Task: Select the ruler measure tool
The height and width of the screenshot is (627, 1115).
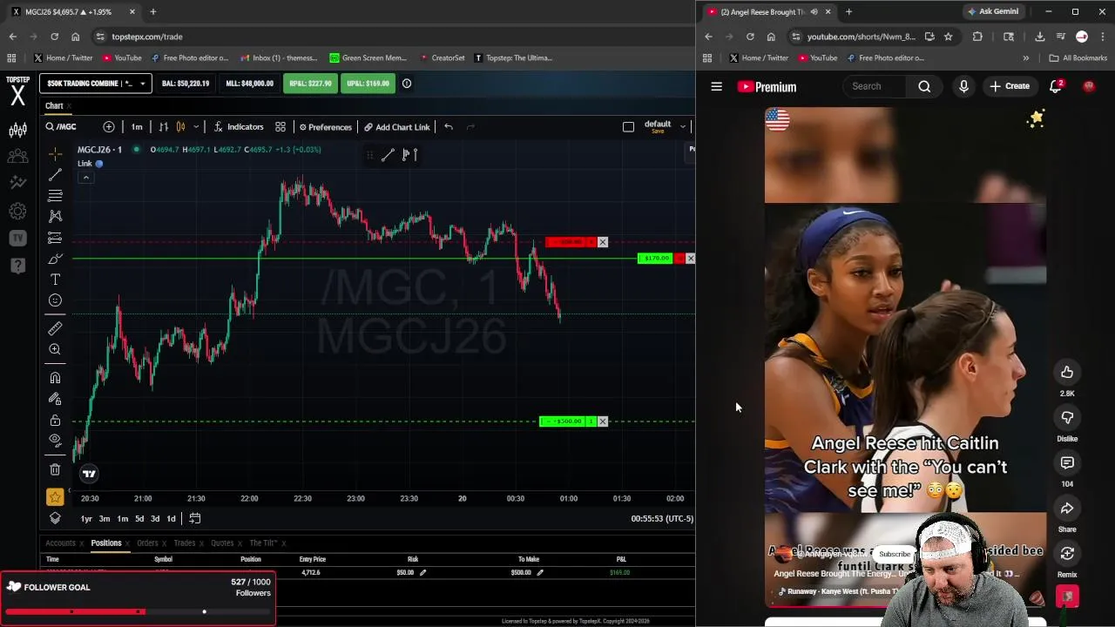Action: tap(55, 328)
